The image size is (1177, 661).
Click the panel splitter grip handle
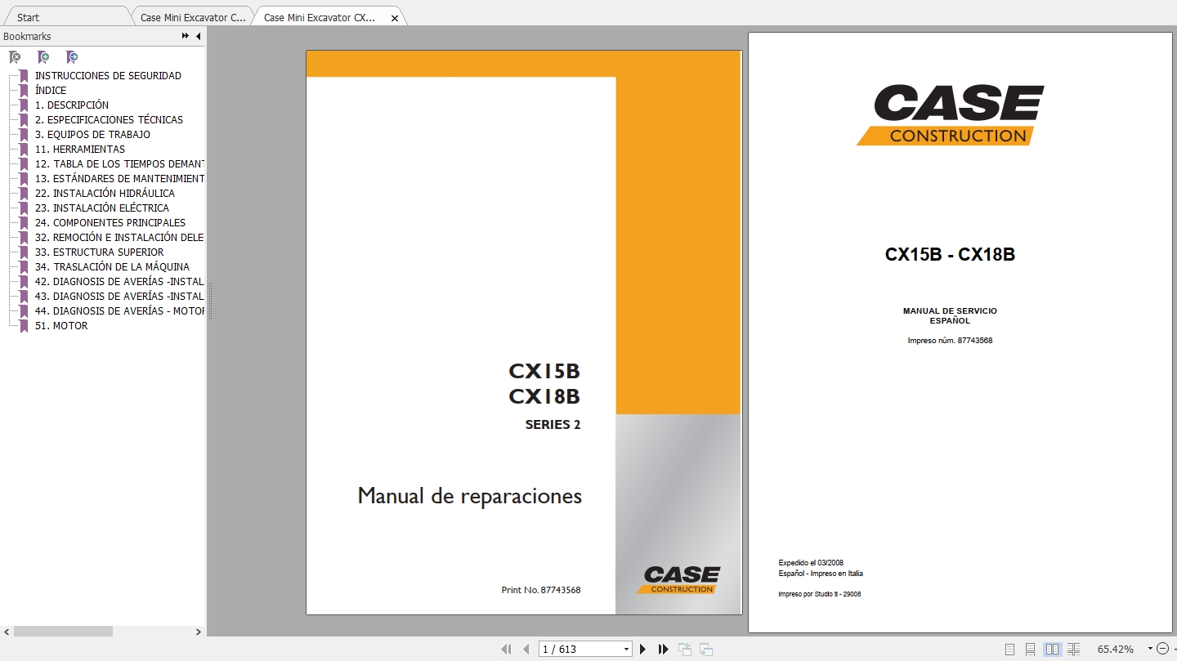[x=209, y=301]
